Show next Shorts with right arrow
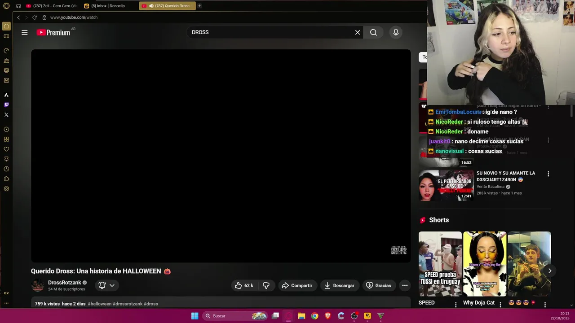575x323 pixels. pos(549,271)
